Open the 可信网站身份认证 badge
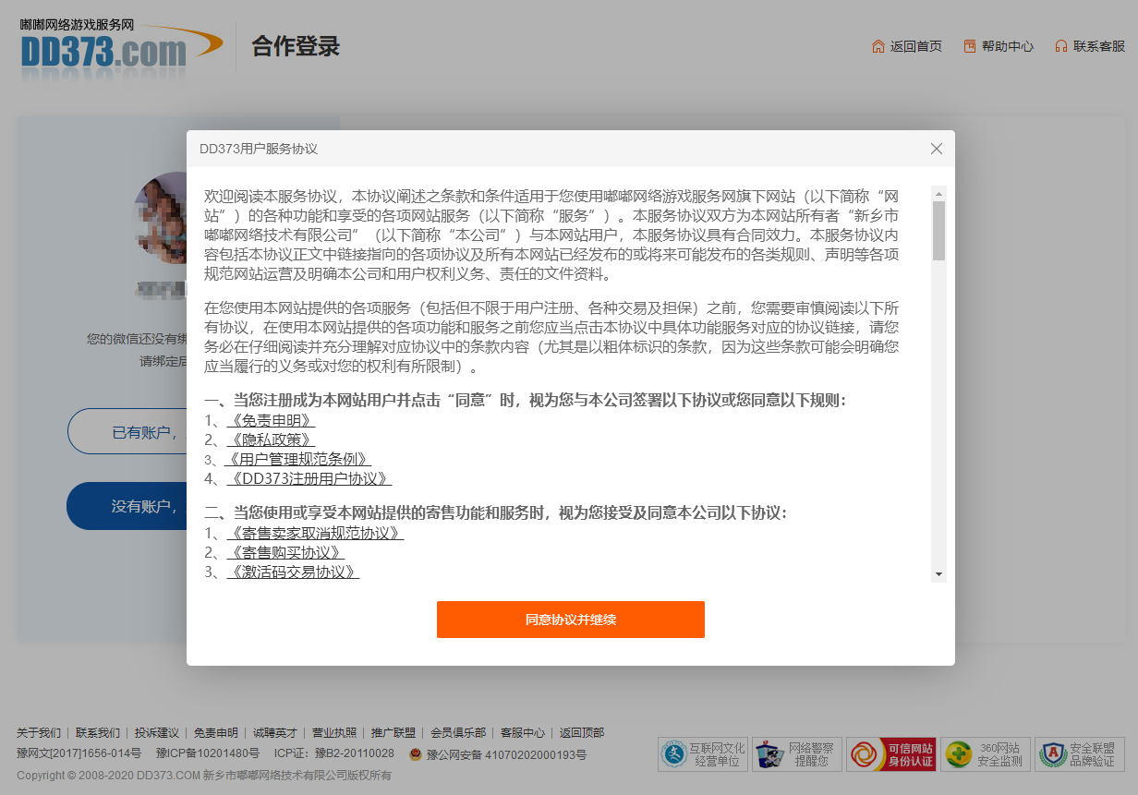This screenshot has height=795, width=1138. (x=891, y=754)
